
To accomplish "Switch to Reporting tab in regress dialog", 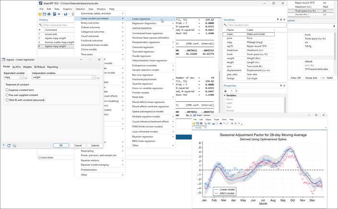I will [52, 67].
